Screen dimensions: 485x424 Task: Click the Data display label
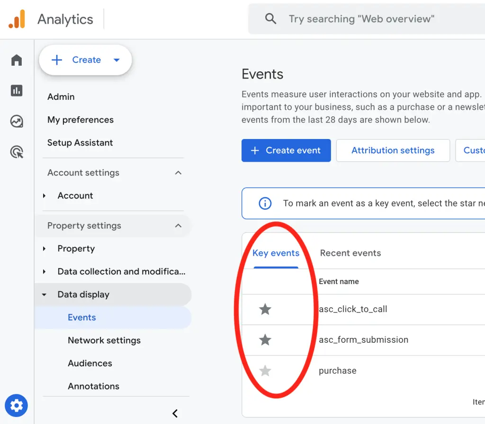[x=83, y=294]
